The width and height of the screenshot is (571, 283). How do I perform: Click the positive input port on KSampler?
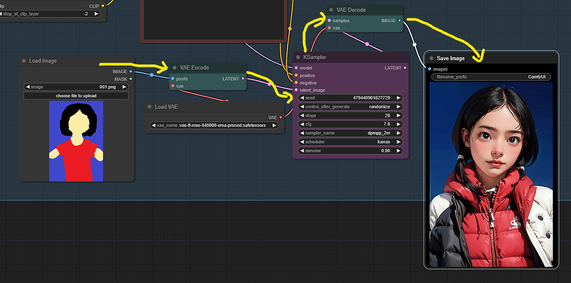click(x=296, y=75)
